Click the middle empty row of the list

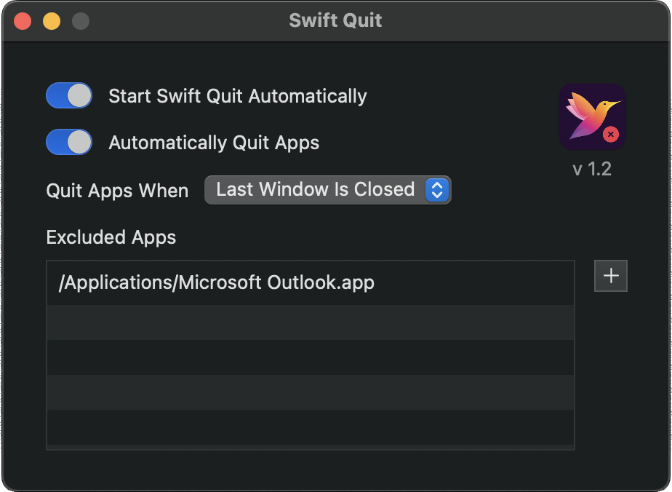(x=311, y=357)
